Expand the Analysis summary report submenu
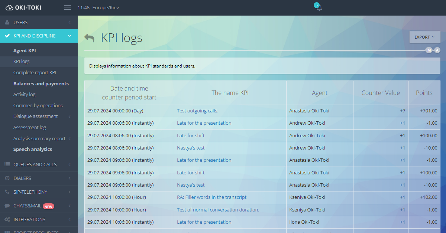The height and width of the screenshot is (233, 446). click(70, 139)
